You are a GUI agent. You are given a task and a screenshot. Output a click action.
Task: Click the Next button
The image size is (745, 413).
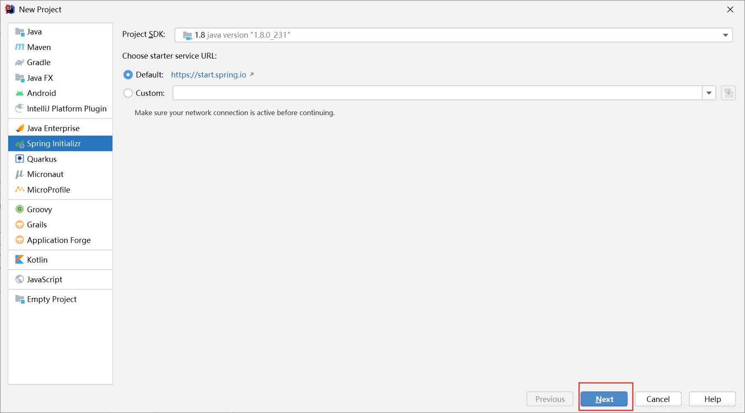pos(604,399)
